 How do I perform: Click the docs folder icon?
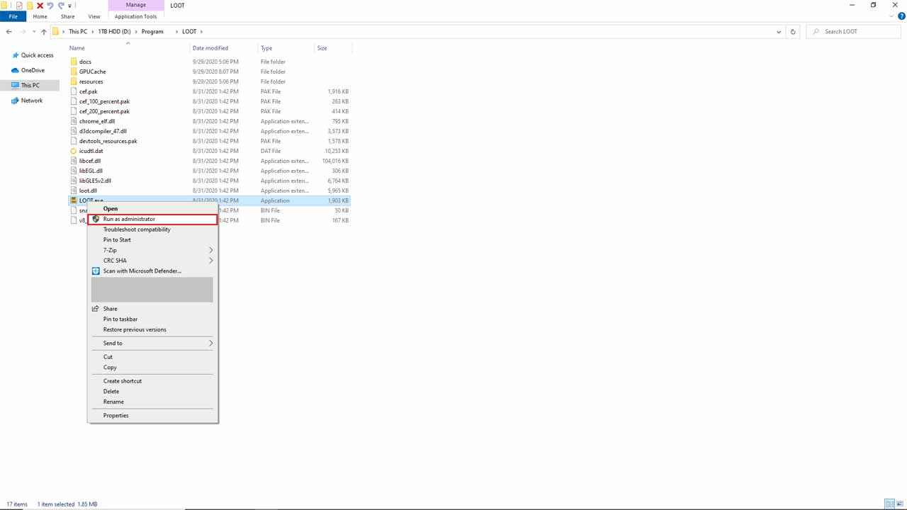(x=74, y=62)
